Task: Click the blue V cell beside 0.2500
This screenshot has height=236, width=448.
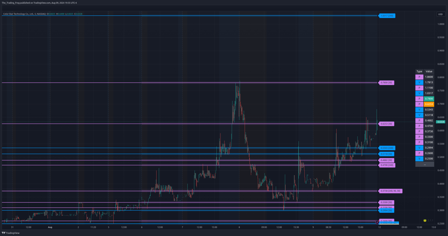Action: 419,159
